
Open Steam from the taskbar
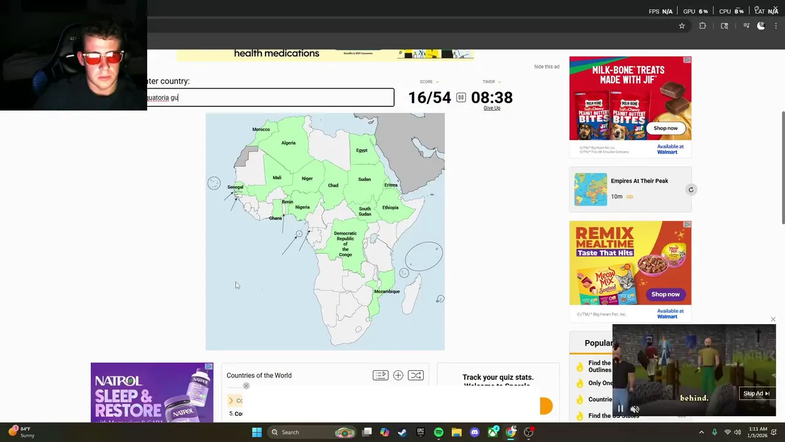(x=402, y=432)
